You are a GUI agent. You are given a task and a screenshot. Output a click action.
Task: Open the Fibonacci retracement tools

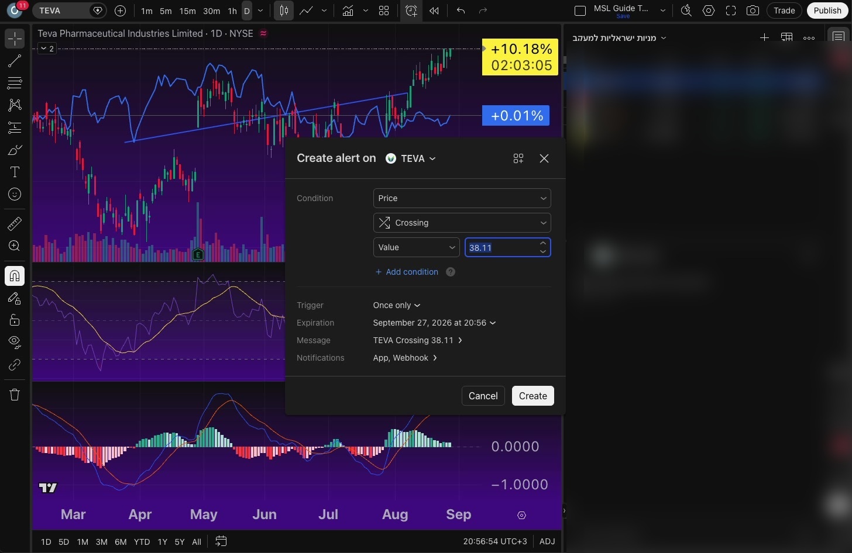(15, 83)
